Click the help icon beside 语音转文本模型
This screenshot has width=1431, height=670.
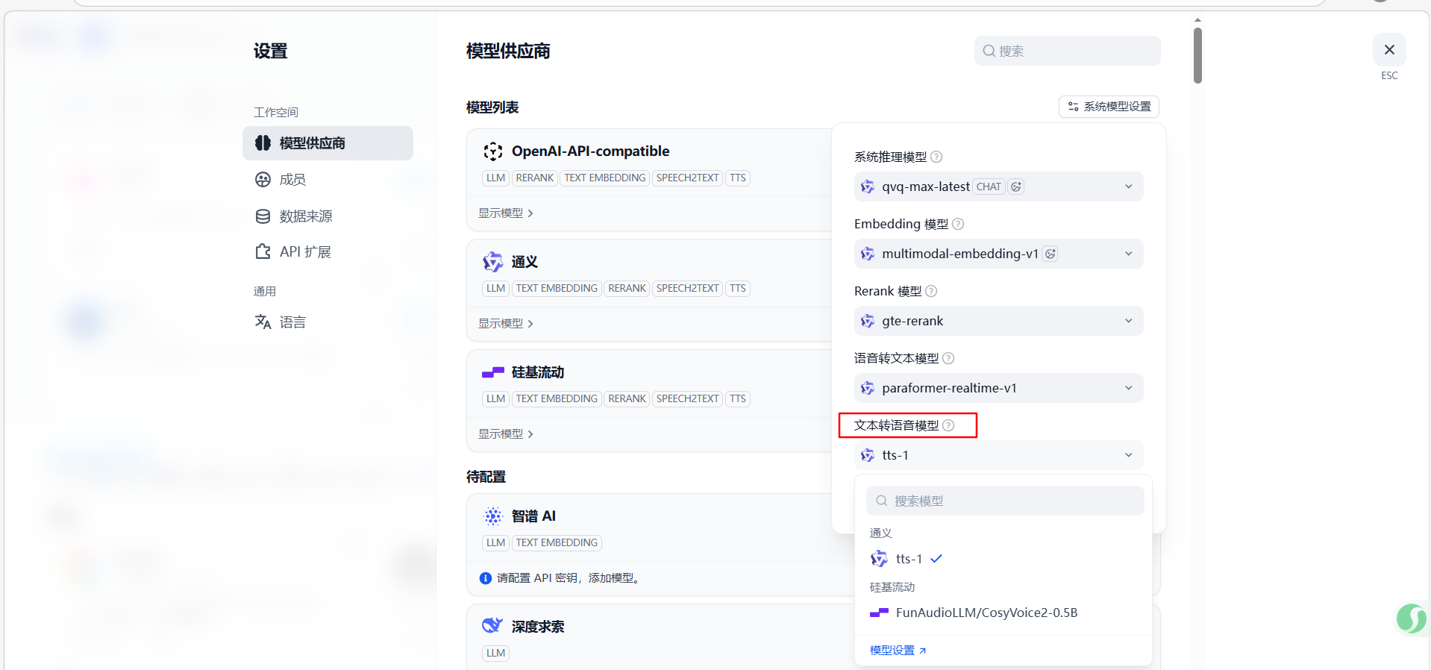click(948, 358)
